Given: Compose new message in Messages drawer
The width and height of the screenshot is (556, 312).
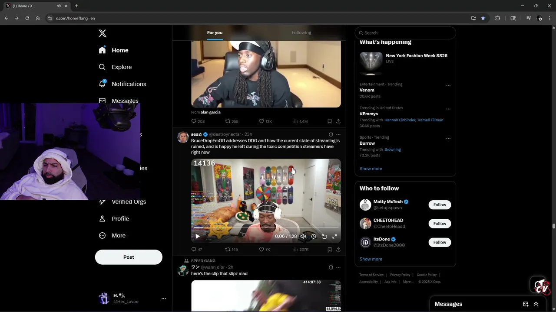Looking at the screenshot, I should pyautogui.click(x=526, y=304).
